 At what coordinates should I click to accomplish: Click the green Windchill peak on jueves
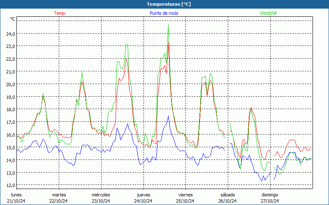pos(168,25)
